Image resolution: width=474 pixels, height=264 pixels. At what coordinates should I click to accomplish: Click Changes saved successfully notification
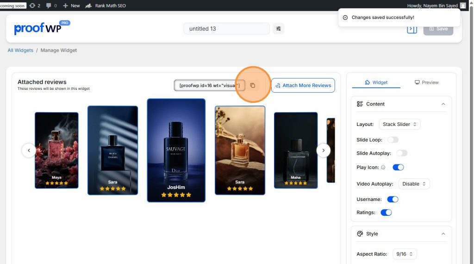(399, 18)
